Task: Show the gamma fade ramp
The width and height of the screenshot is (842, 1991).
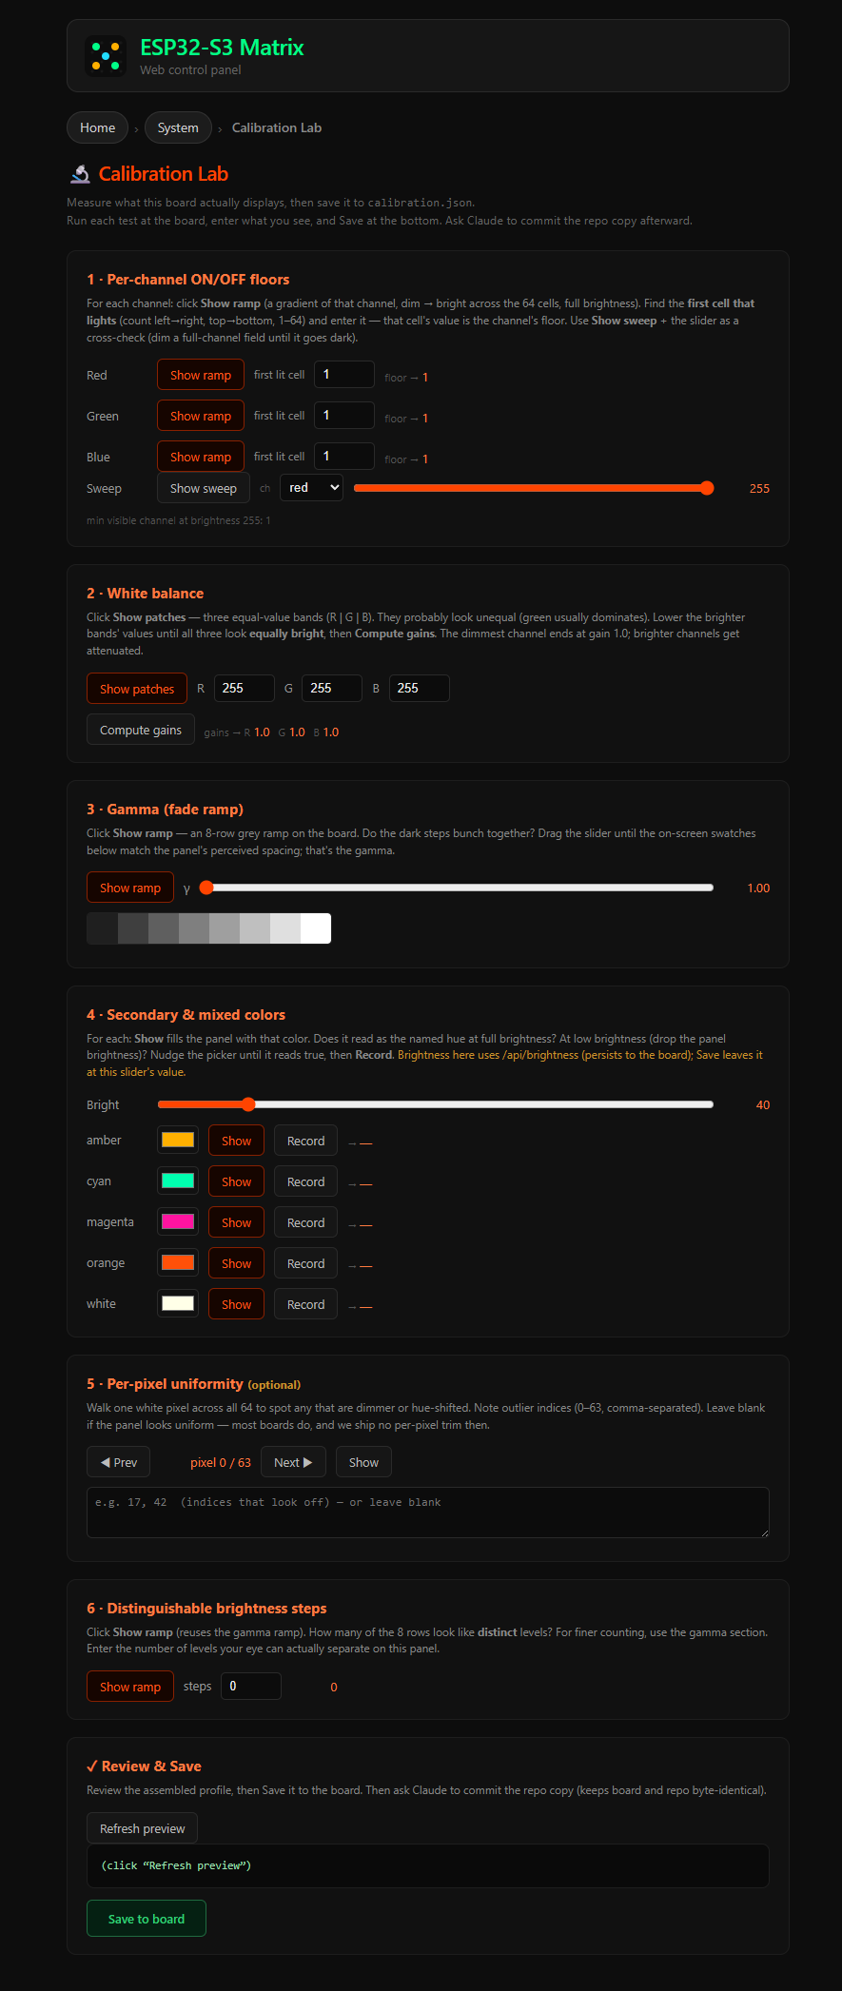Action: coord(130,888)
